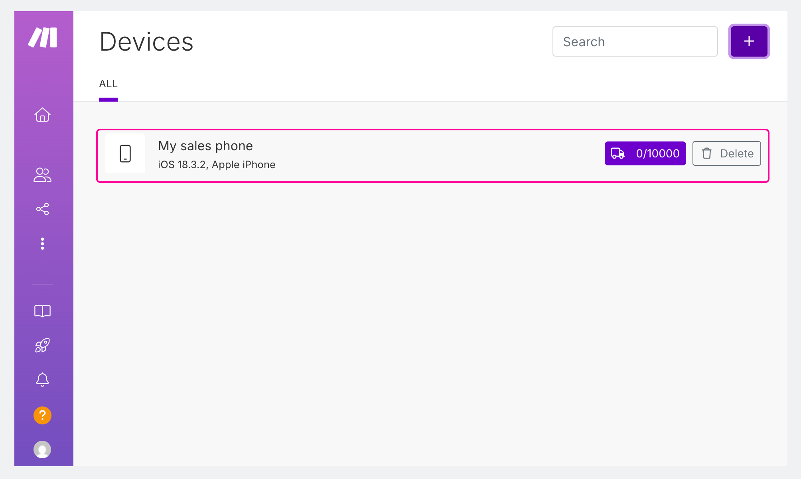Open Scenarios share-nodes icon in sidebar
This screenshot has height=479, width=801.
tap(42, 209)
